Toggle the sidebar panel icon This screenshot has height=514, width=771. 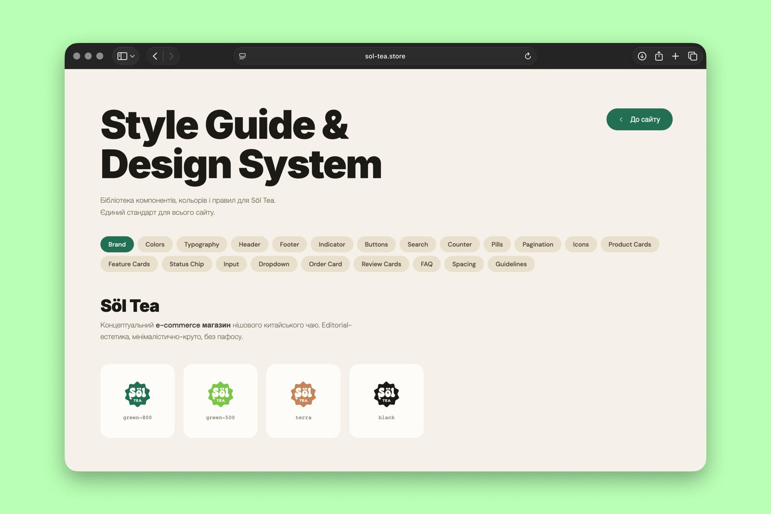coord(122,56)
